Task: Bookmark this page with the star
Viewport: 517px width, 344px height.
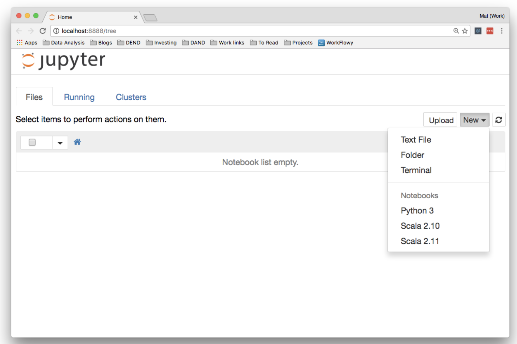Action: pyautogui.click(x=465, y=31)
